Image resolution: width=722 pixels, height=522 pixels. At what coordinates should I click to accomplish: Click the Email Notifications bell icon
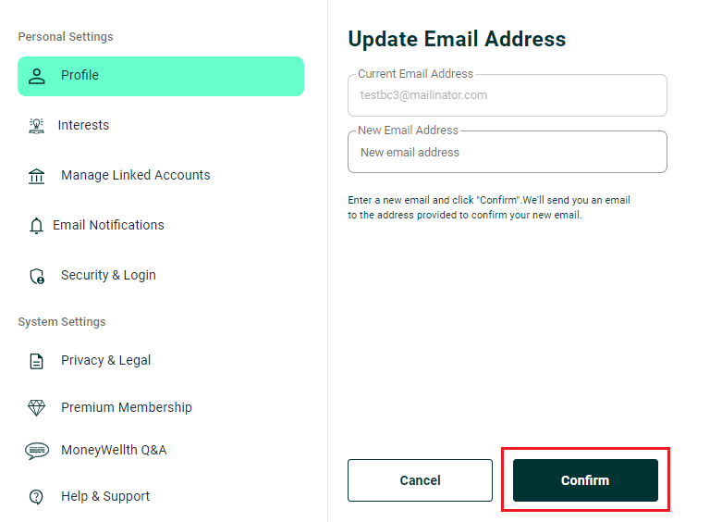37,226
